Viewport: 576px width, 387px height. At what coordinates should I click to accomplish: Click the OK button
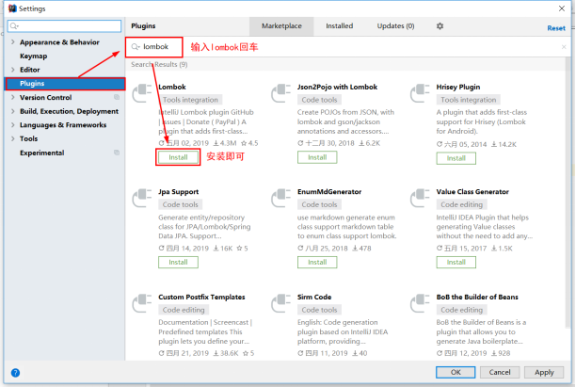[x=456, y=372]
